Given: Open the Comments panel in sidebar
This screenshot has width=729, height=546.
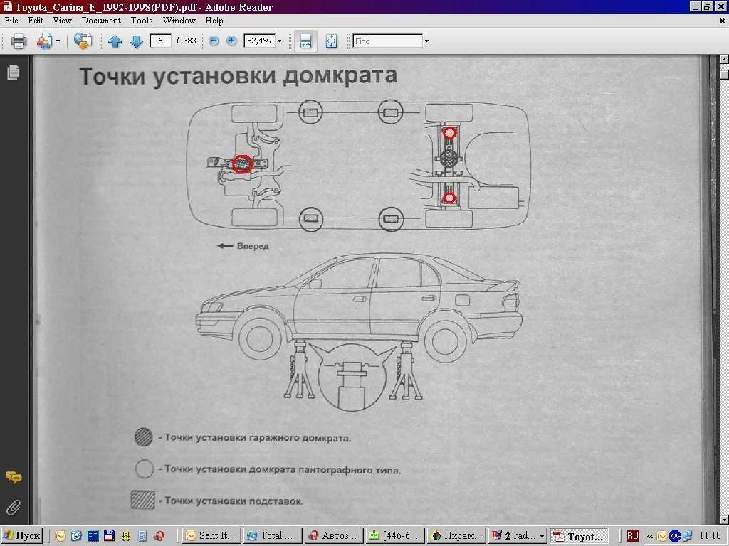Looking at the screenshot, I should 13,477.
